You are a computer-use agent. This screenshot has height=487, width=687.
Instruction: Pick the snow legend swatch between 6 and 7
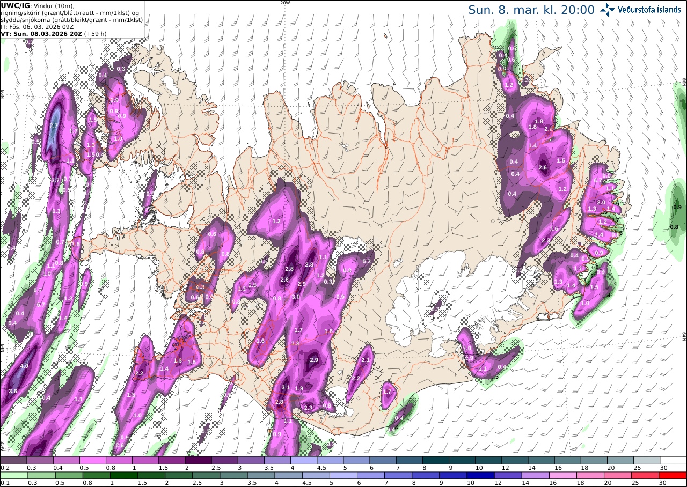click(383, 460)
